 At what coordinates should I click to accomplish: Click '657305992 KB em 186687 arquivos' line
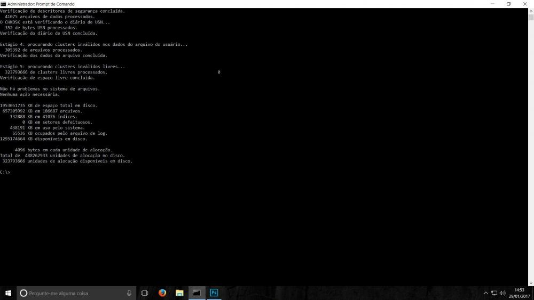tap(42, 111)
